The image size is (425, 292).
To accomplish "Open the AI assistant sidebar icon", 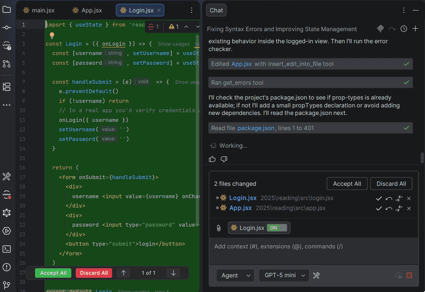I will point(6,46).
